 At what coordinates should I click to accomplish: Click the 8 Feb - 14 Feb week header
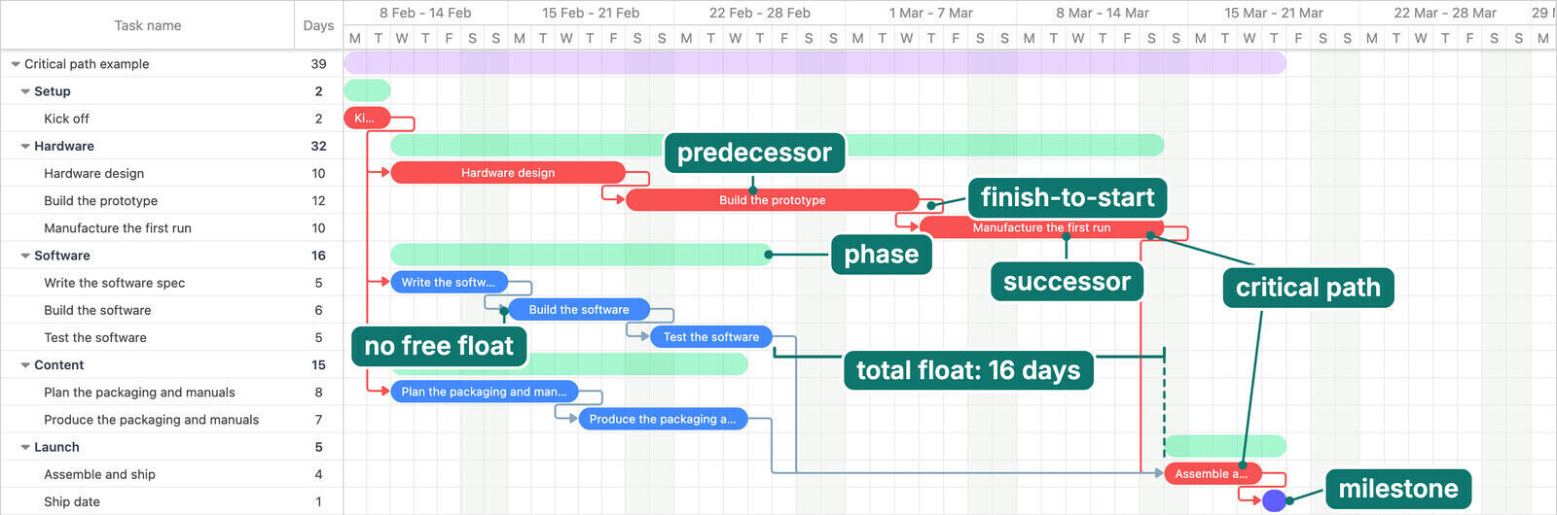425,13
